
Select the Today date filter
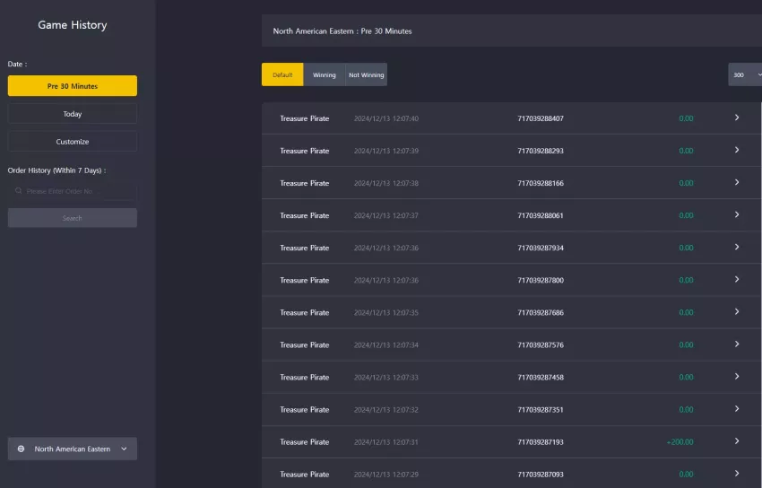pyautogui.click(x=73, y=114)
